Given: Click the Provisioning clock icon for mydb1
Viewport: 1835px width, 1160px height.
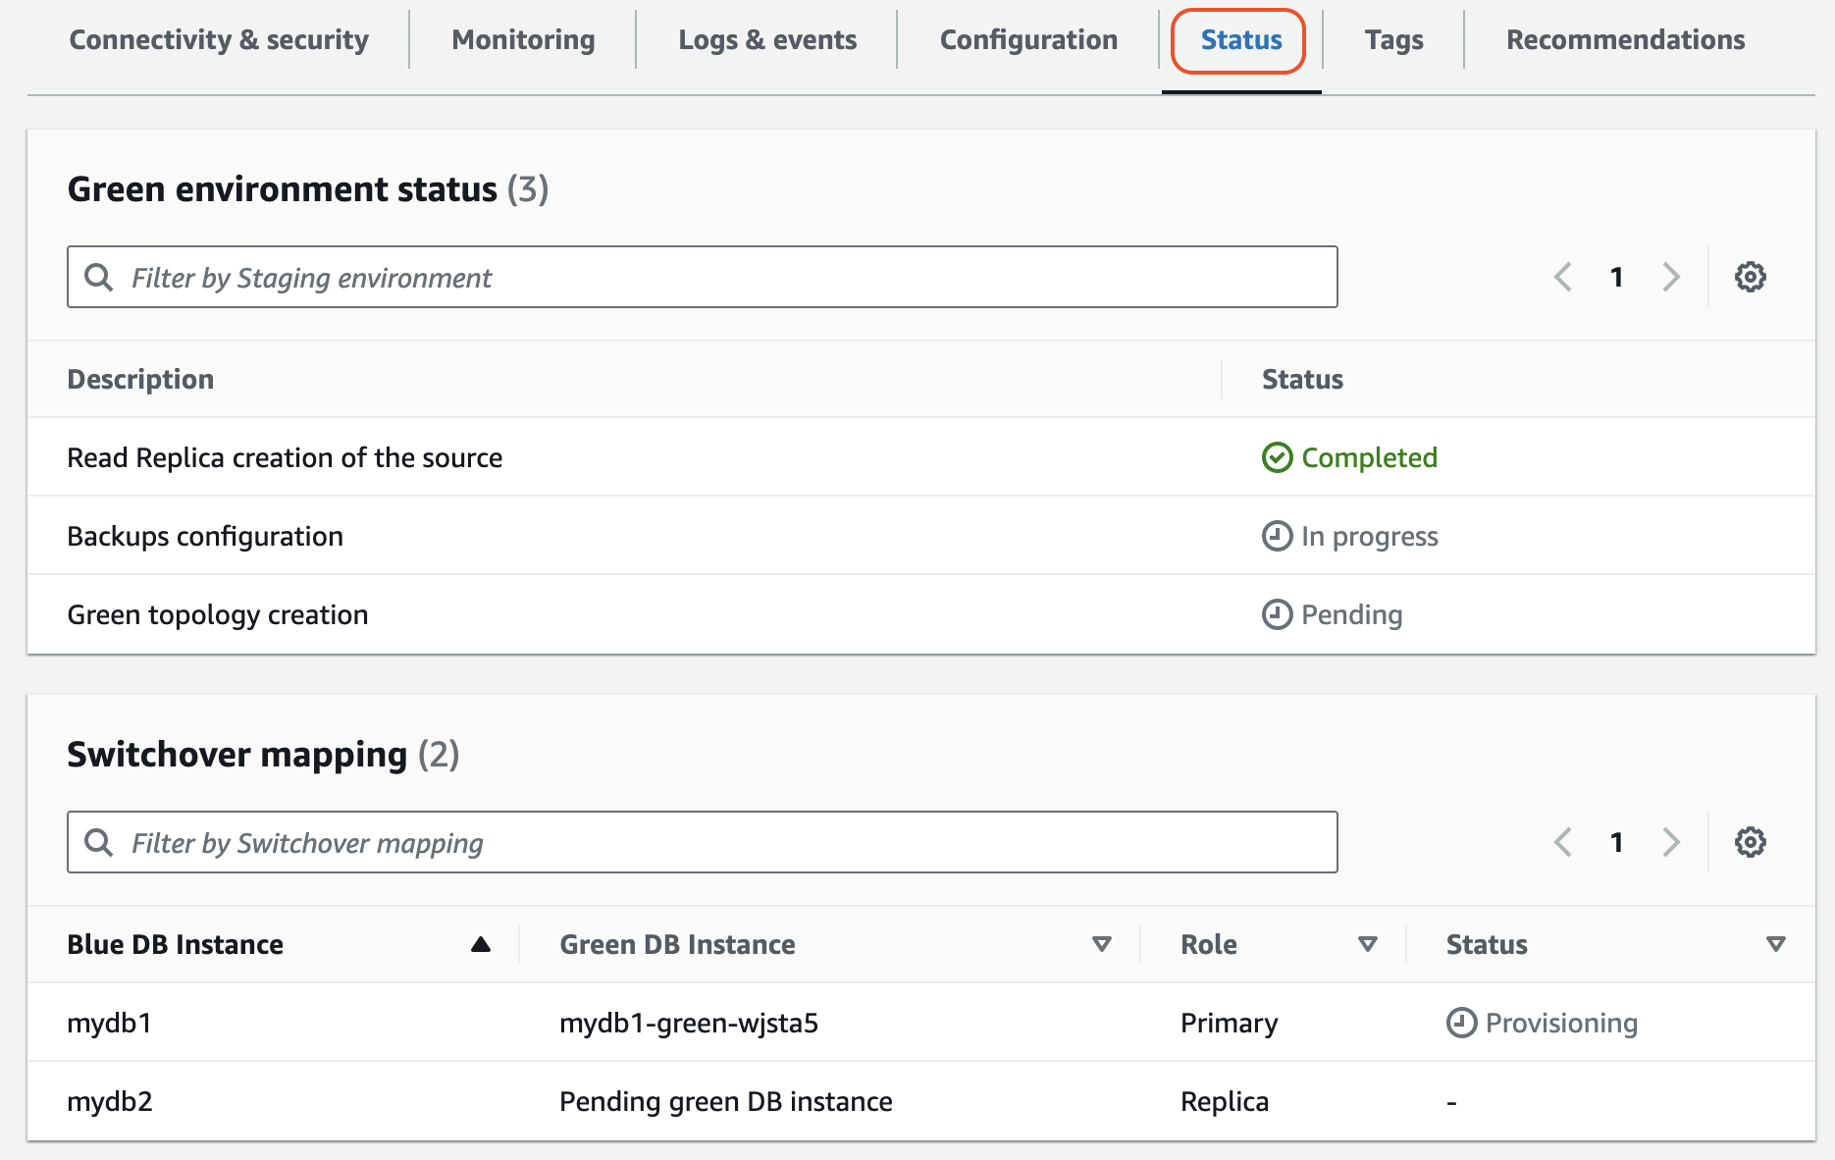Looking at the screenshot, I should pos(1461,1023).
